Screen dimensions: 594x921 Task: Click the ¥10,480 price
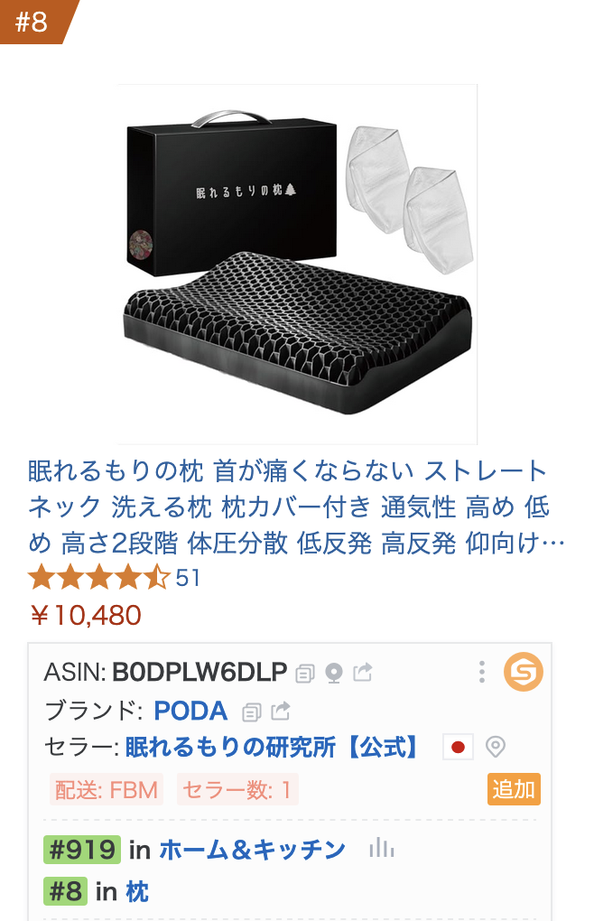pyautogui.click(x=86, y=616)
